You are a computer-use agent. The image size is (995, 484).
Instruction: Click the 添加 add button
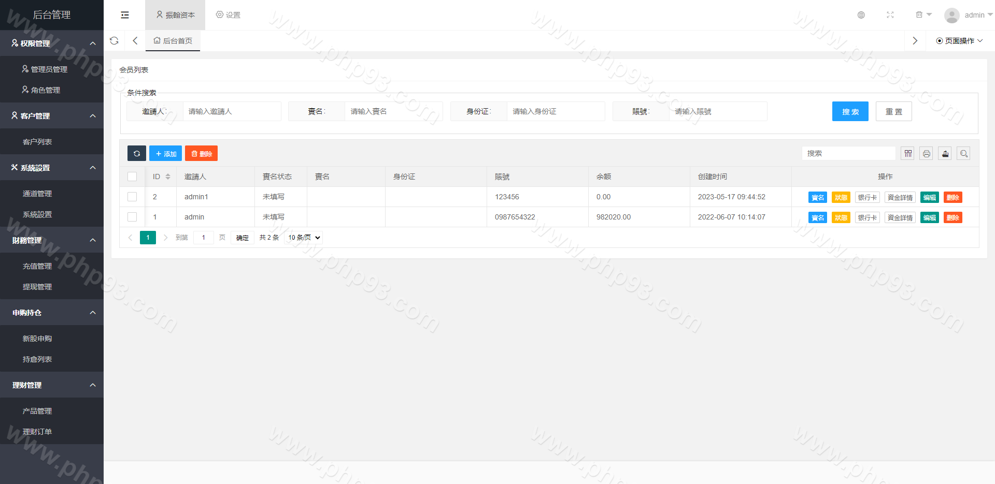point(166,154)
